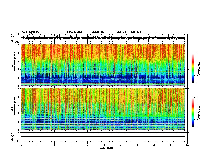This screenshot has height=163, width=211.
Task: Click the ch.1 color bar log(PSD) label
Action: 200,69
